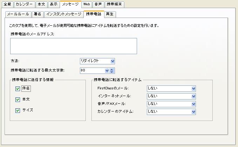Viewport: 238px width, 147px height.
Task: Click the 携帯電話のメールアドレス text field
Action: 74,46
